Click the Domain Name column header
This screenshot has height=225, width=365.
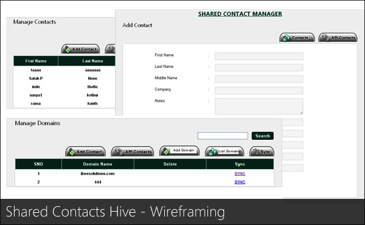(x=98, y=164)
